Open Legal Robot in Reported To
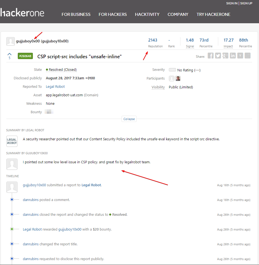This screenshot has height=265, width=259. pos(55,86)
